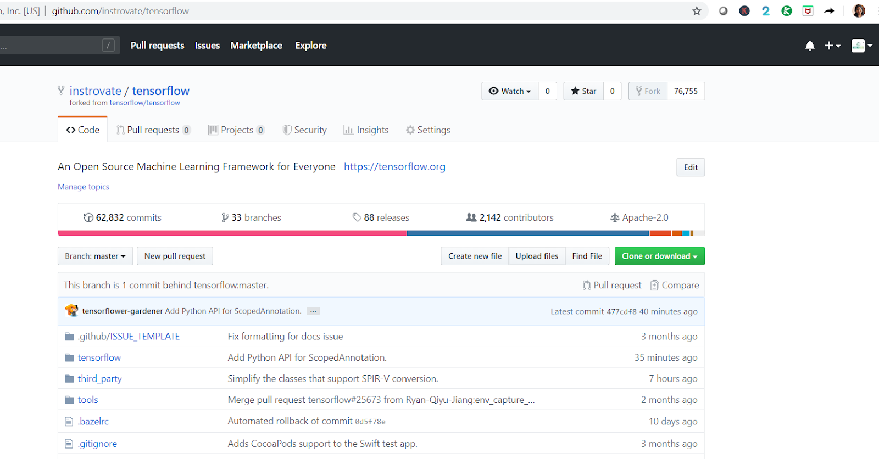This screenshot has width=879, height=459.
Task: Visit the upstream tensorflow/tensorflow repository
Action: (144, 103)
